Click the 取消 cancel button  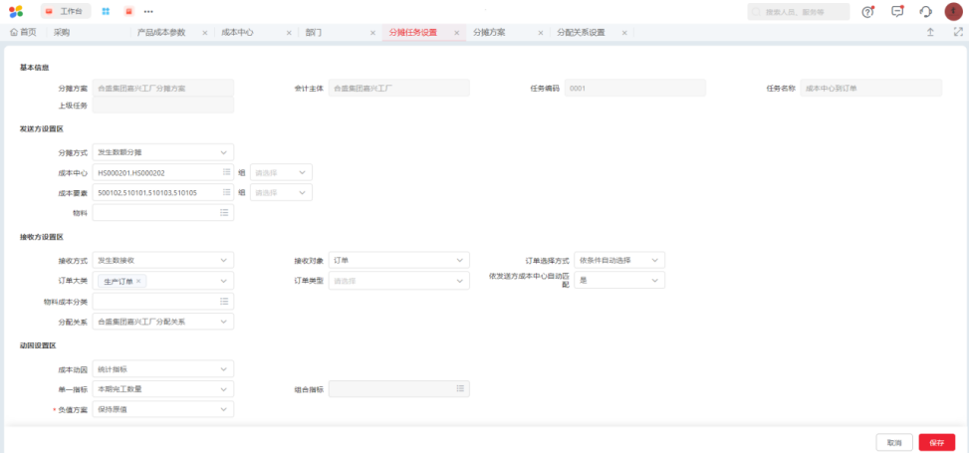coord(894,442)
